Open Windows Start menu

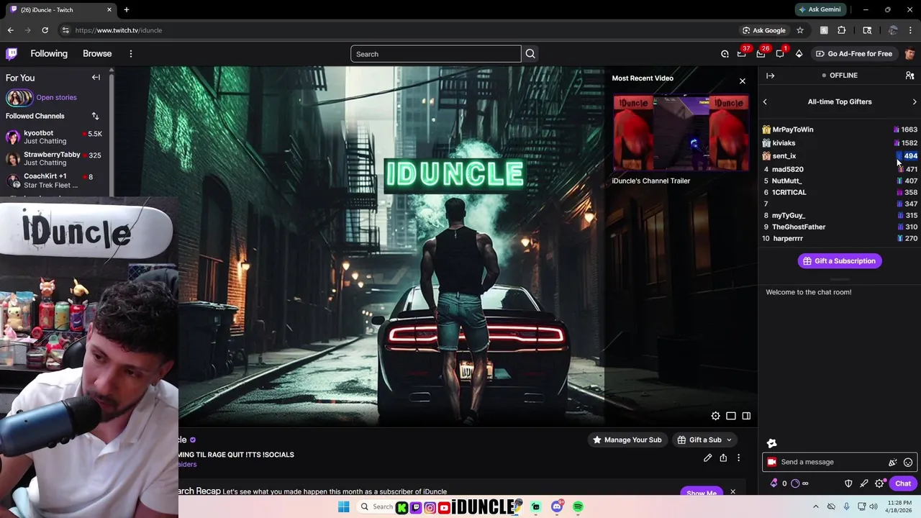[x=344, y=507]
